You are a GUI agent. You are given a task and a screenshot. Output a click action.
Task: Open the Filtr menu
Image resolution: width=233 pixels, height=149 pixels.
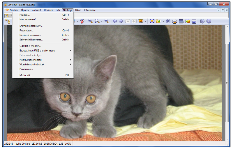point(58,10)
